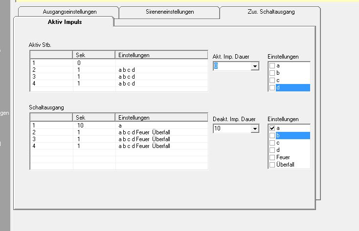This screenshot has width=359, height=231.
Task: Click Einstellungen column header in Aktiv Stb. table
Action: 161,55
